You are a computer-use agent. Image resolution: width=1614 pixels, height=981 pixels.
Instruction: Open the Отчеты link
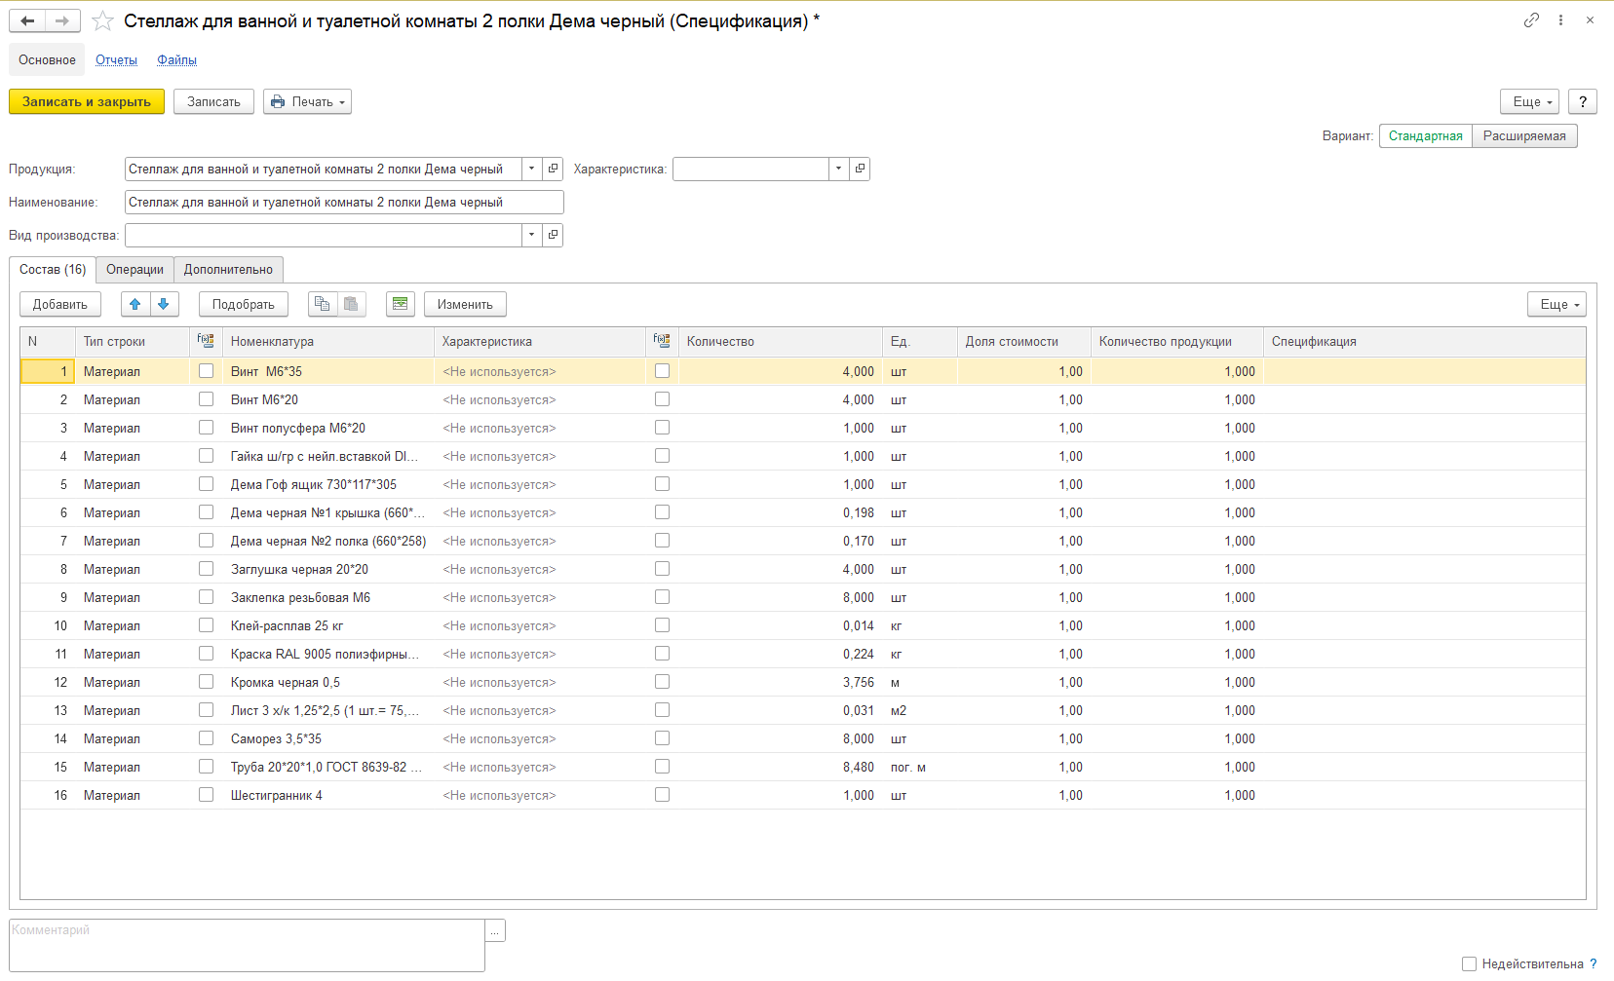coord(116,59)
